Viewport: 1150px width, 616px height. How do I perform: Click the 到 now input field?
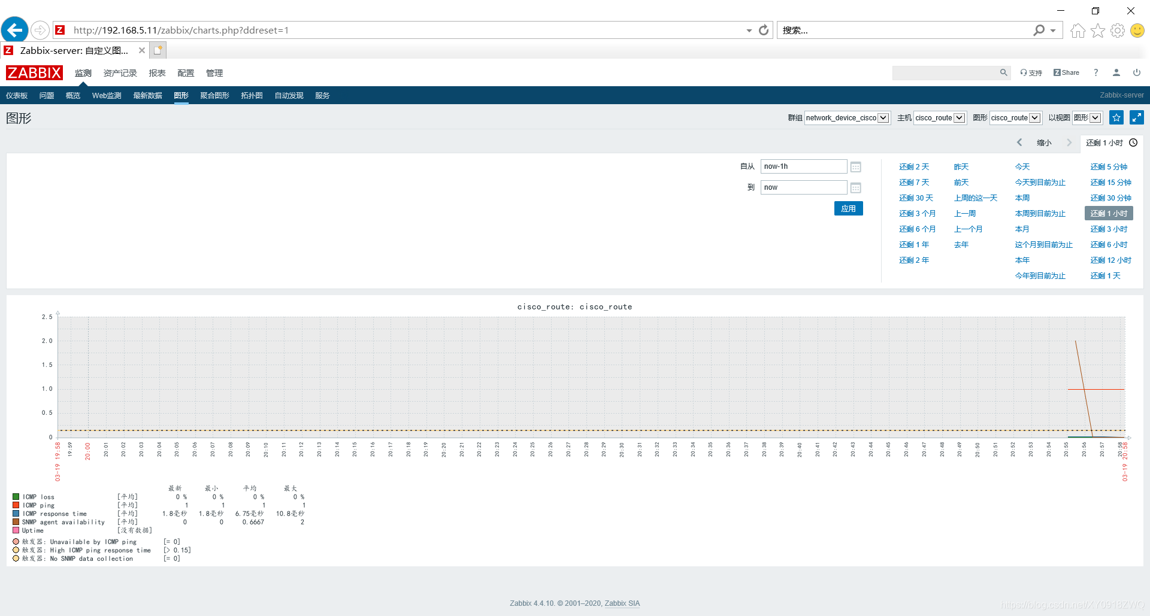tap(804, 187)
